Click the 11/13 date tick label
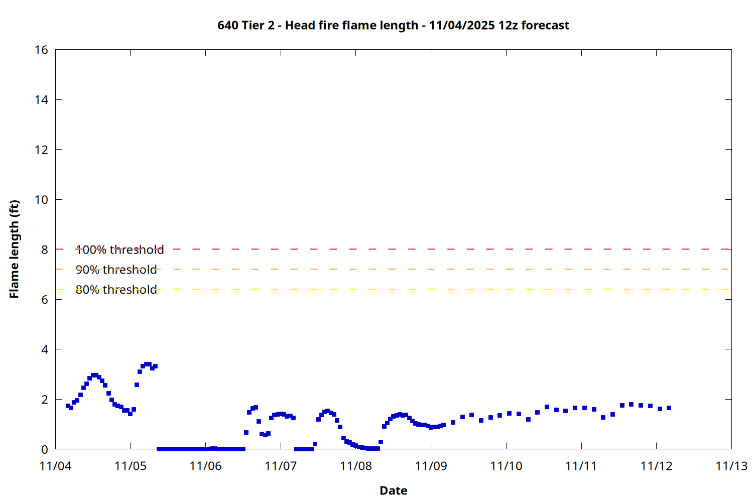 click(731, 466)
